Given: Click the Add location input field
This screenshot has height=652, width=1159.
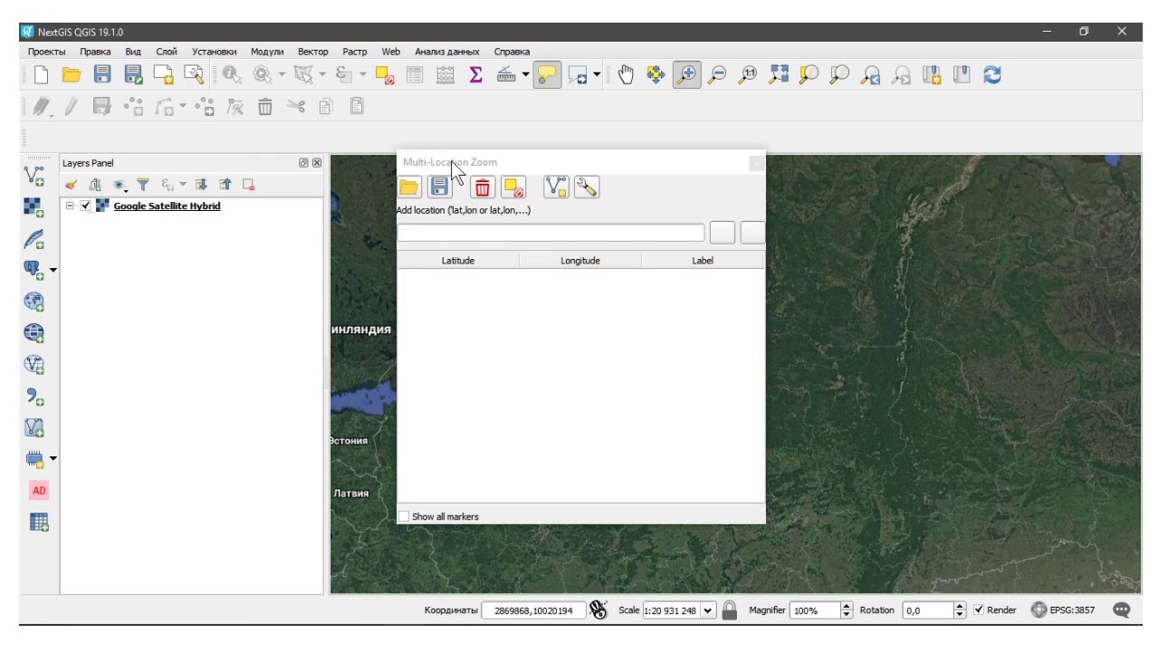Looking at the screenshot, I should pos(551,233).
